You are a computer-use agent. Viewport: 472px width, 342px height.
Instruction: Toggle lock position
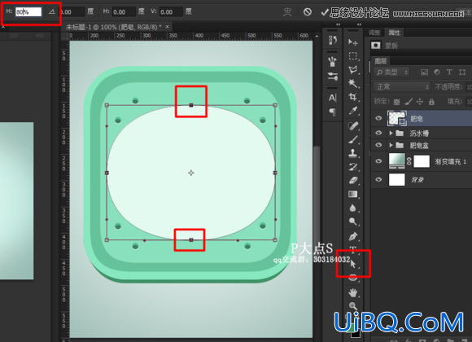(x=420, y=102)
